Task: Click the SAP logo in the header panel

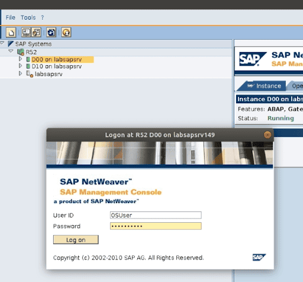Action: click(x=253, y=59)
